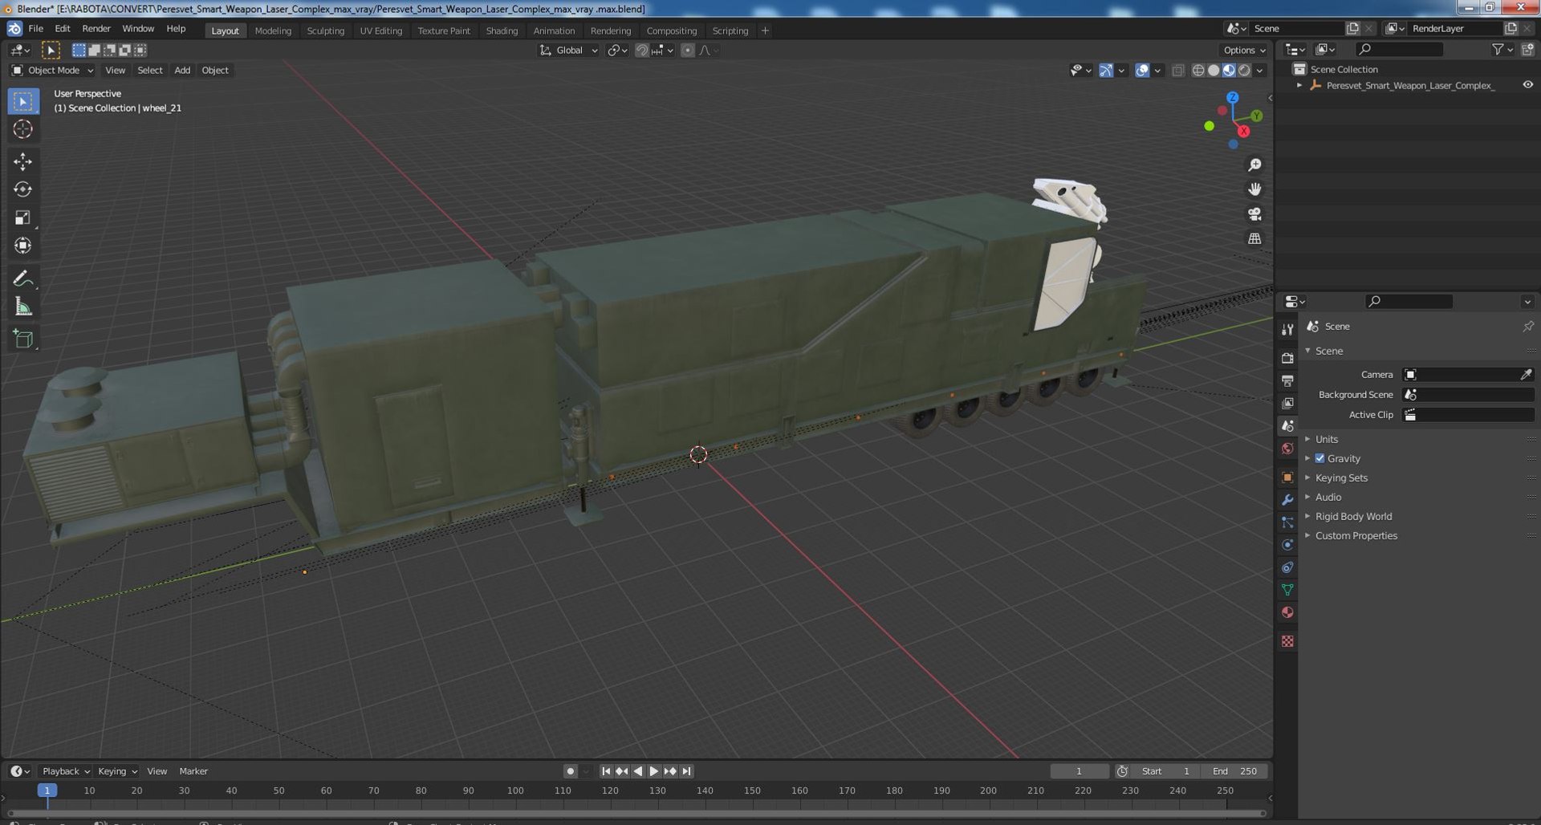Image resolution: width=1541 pixels, height=825 pixels.
Task: Switch orthographic/perspective grid icon
Action: [x=1254, y=238]
